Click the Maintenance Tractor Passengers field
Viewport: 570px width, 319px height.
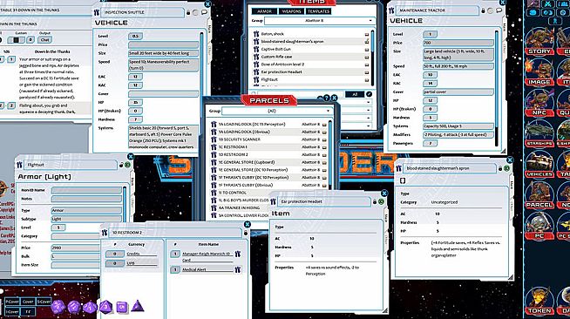click(430, 143)
